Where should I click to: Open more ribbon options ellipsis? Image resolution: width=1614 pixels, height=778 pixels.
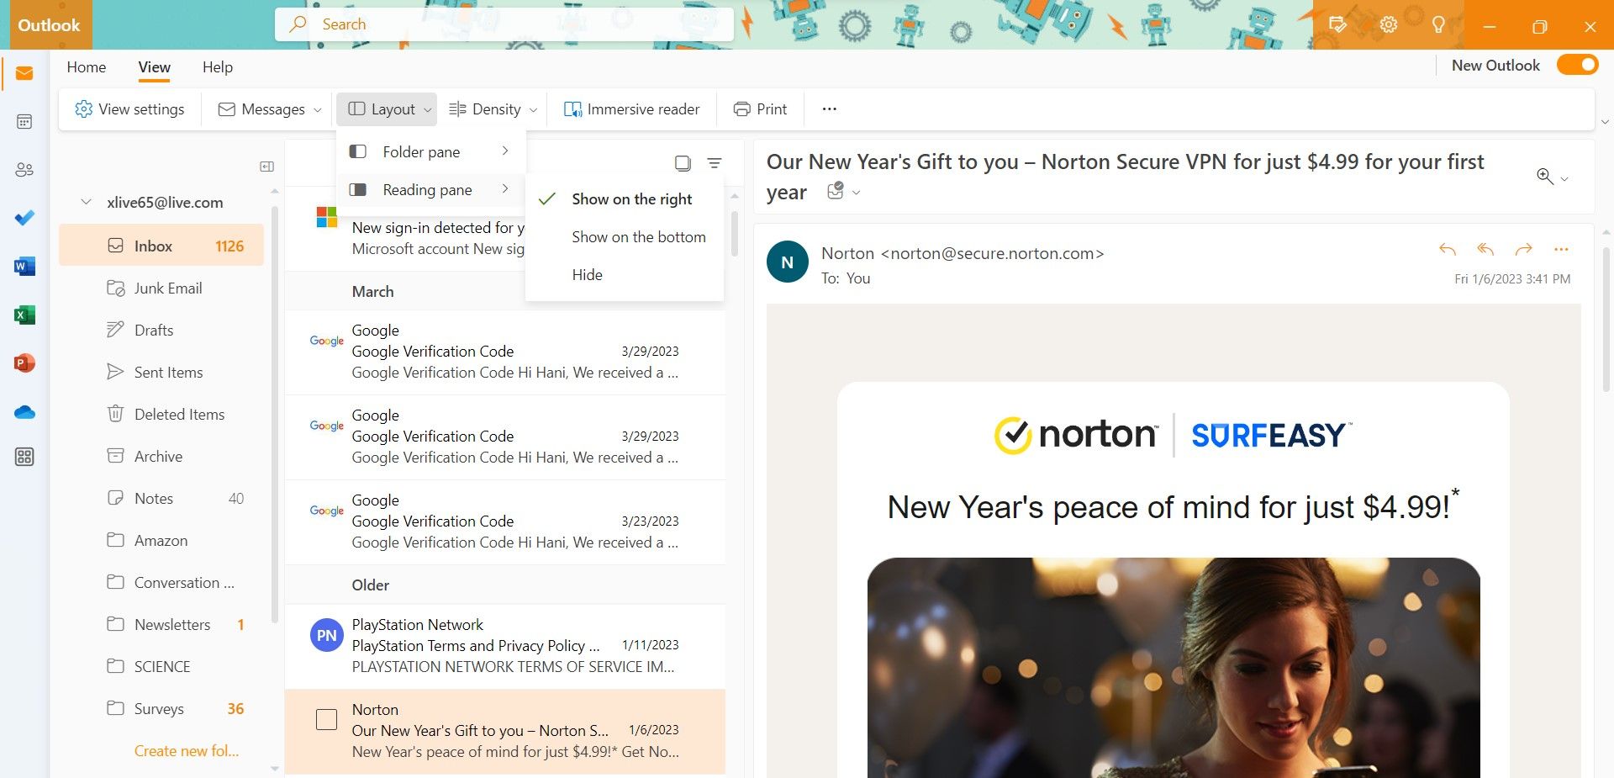point(830,108)
